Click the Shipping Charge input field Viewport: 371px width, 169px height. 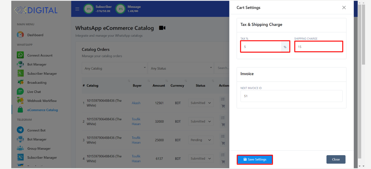(x=319, y=47)
